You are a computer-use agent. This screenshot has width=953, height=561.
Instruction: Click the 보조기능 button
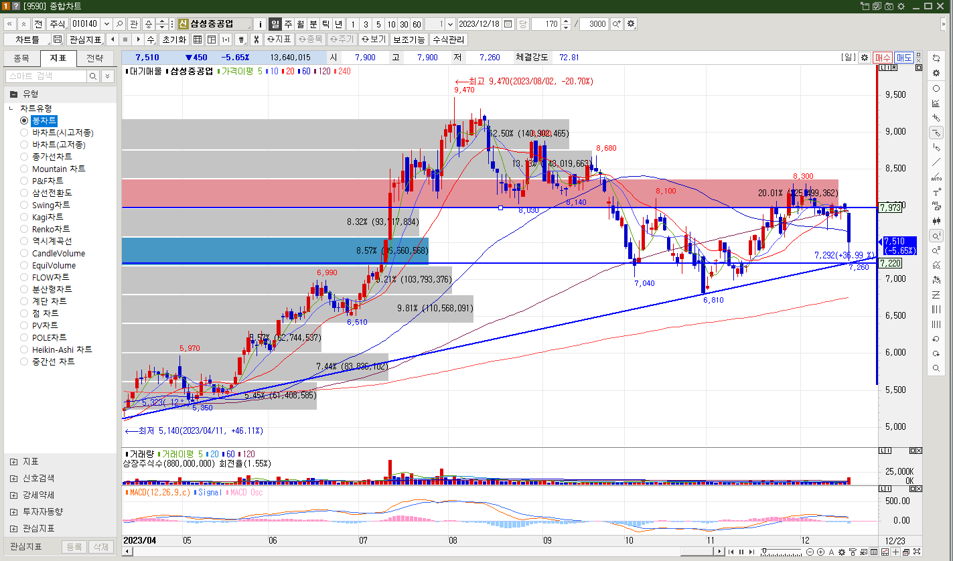[x=409, y=39]
